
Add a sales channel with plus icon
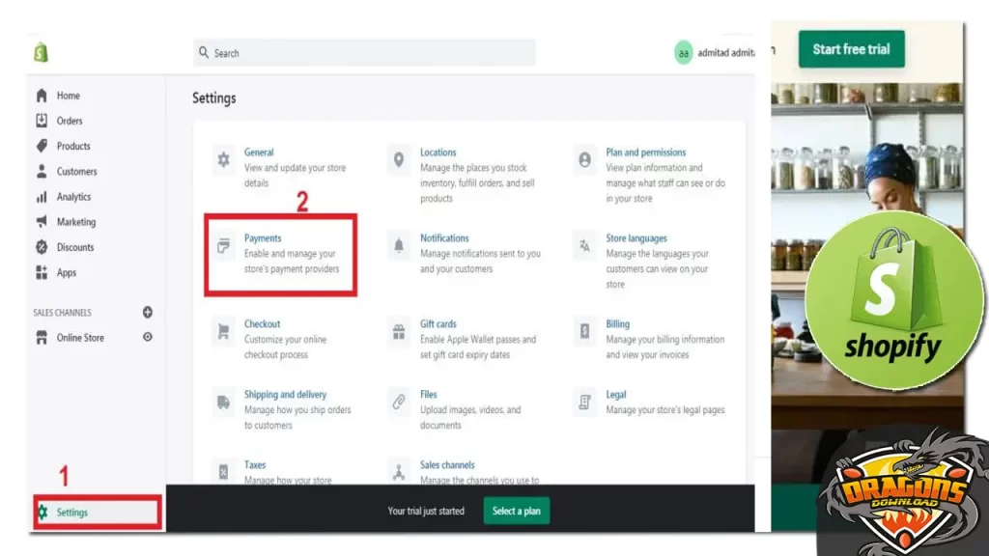(x=148, y=313)
